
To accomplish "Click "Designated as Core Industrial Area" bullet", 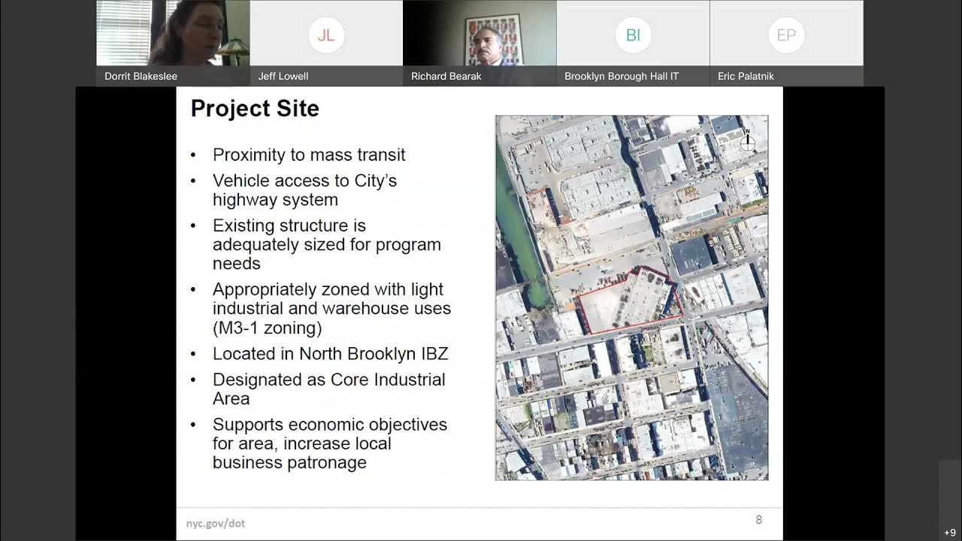I will tap(329, 389).
